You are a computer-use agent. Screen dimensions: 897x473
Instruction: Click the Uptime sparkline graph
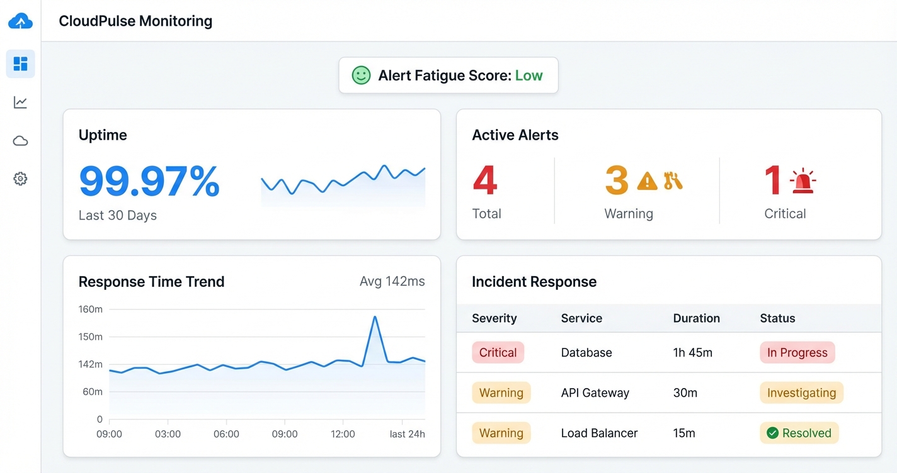coord(343,184)
